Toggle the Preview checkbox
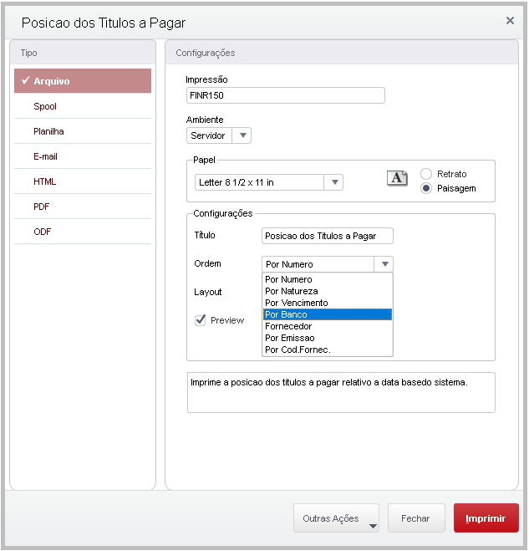 coord(201,320)
